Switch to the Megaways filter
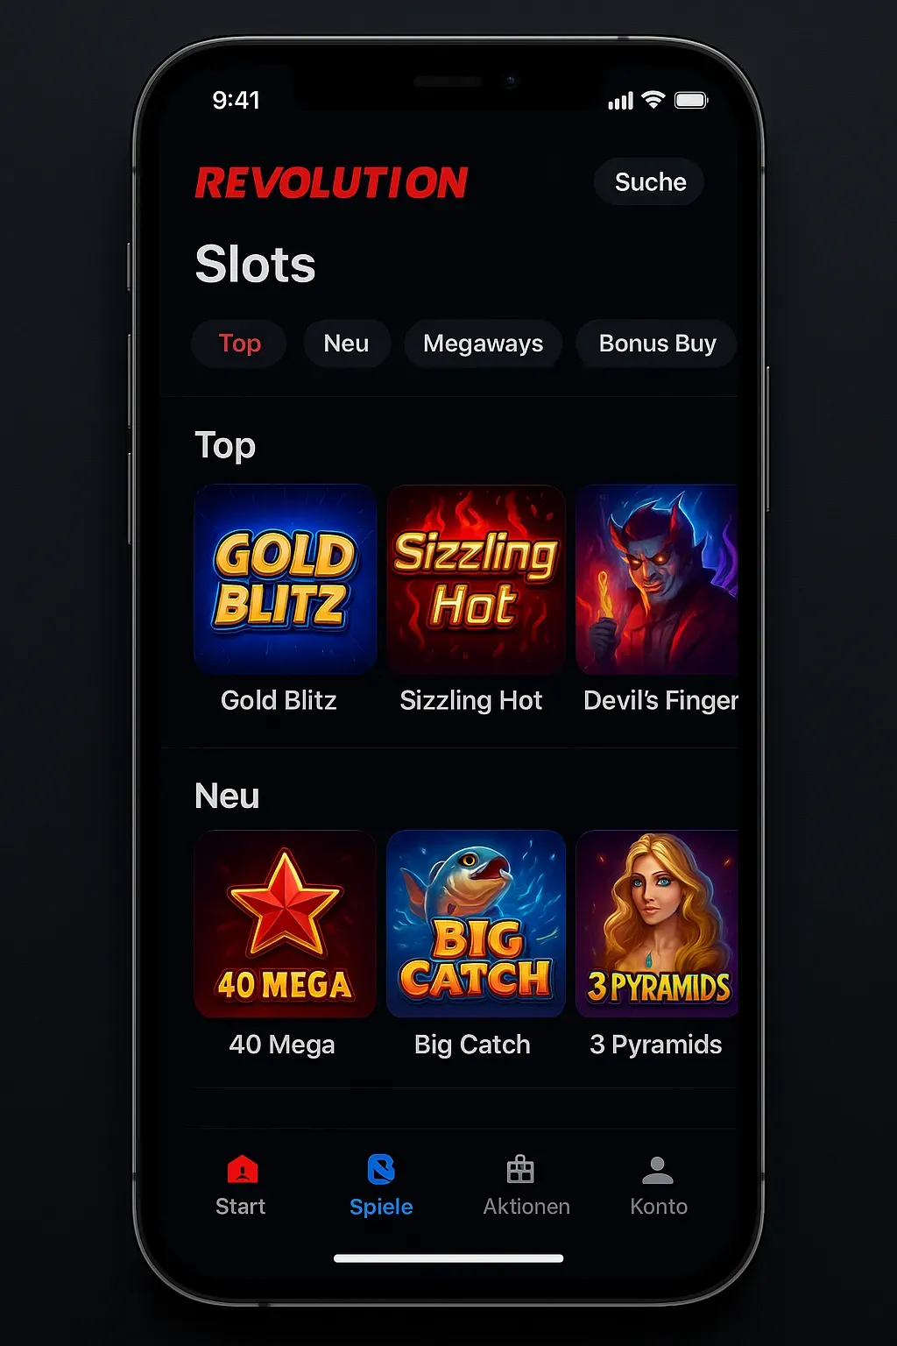This screenshot has height=1346, width=897. (483, 344)
